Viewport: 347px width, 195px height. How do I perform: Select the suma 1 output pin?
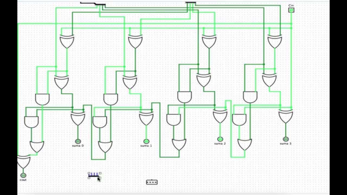[146, 141]
